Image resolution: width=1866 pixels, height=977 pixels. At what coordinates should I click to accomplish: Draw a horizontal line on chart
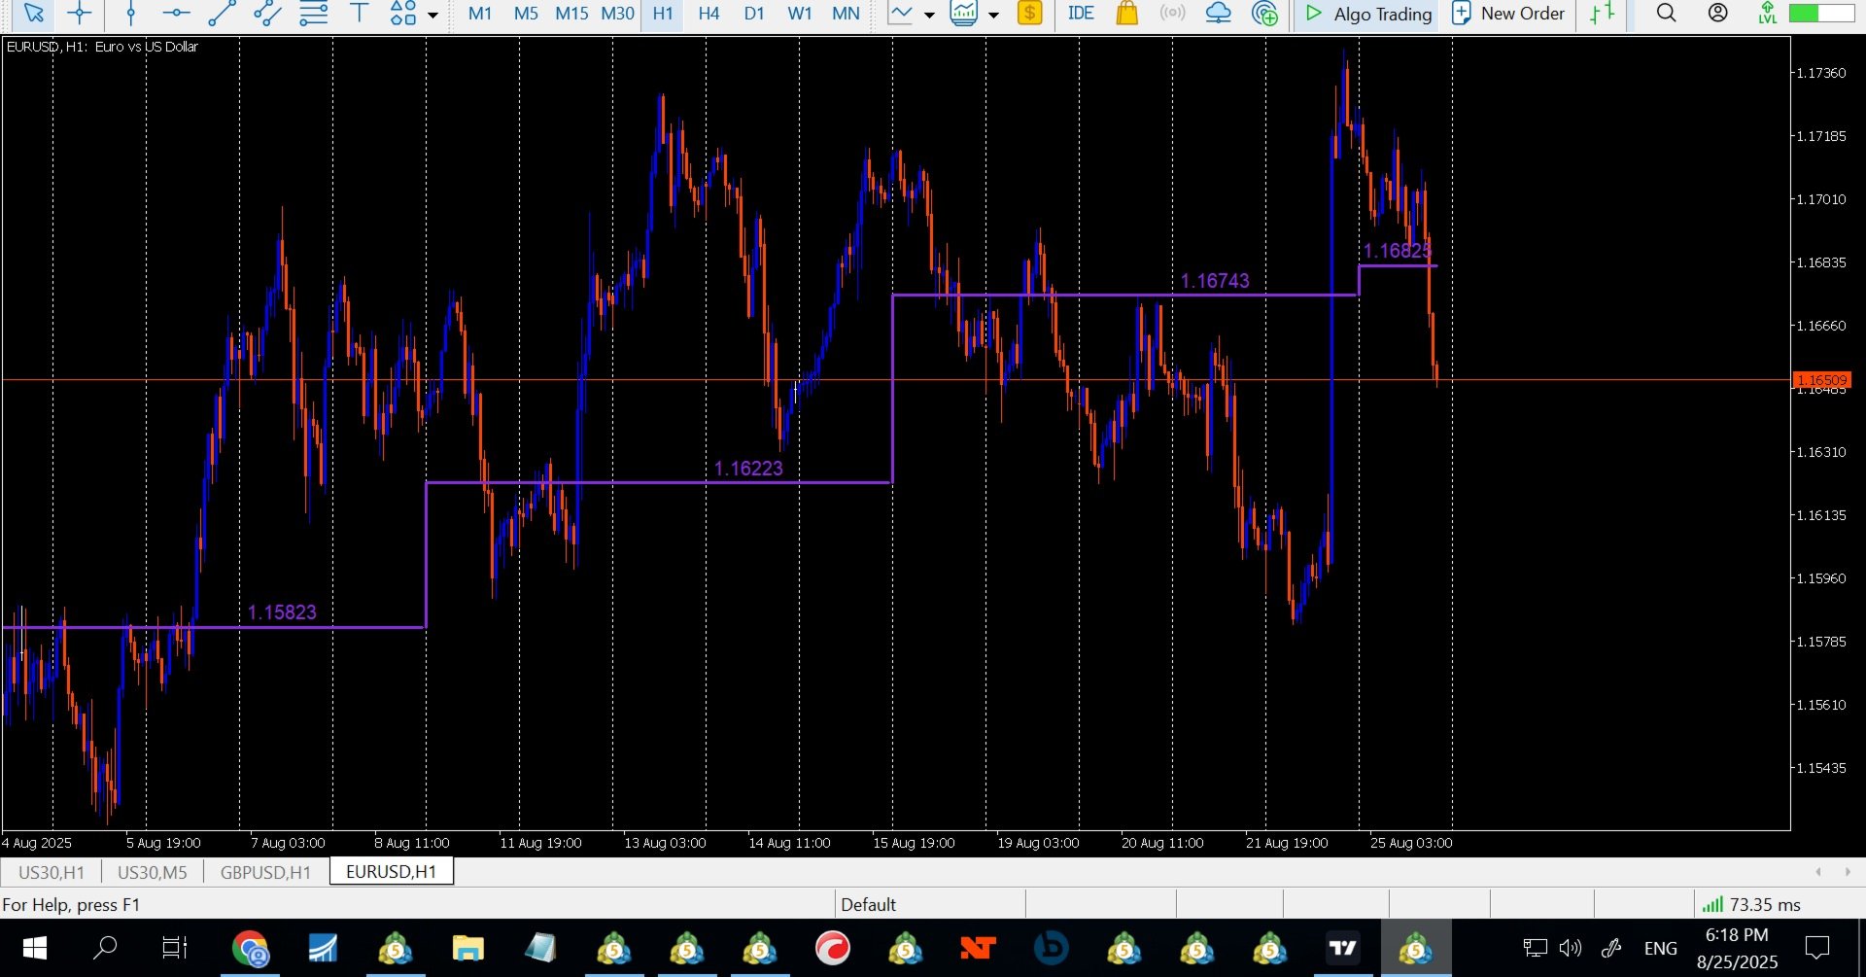pos(176,14)
